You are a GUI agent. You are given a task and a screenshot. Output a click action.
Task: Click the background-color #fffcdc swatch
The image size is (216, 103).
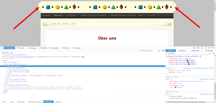[184, 58]
